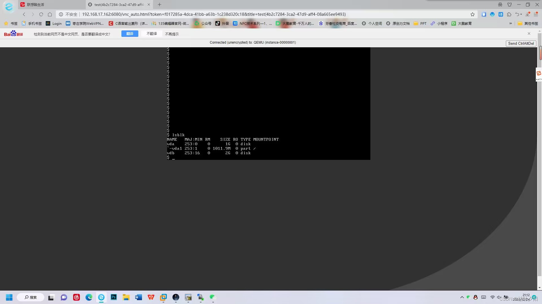Open the 其他书签 bookmarks folder
542x304 pixels.
pyautogui.click(x=528, y=23)
